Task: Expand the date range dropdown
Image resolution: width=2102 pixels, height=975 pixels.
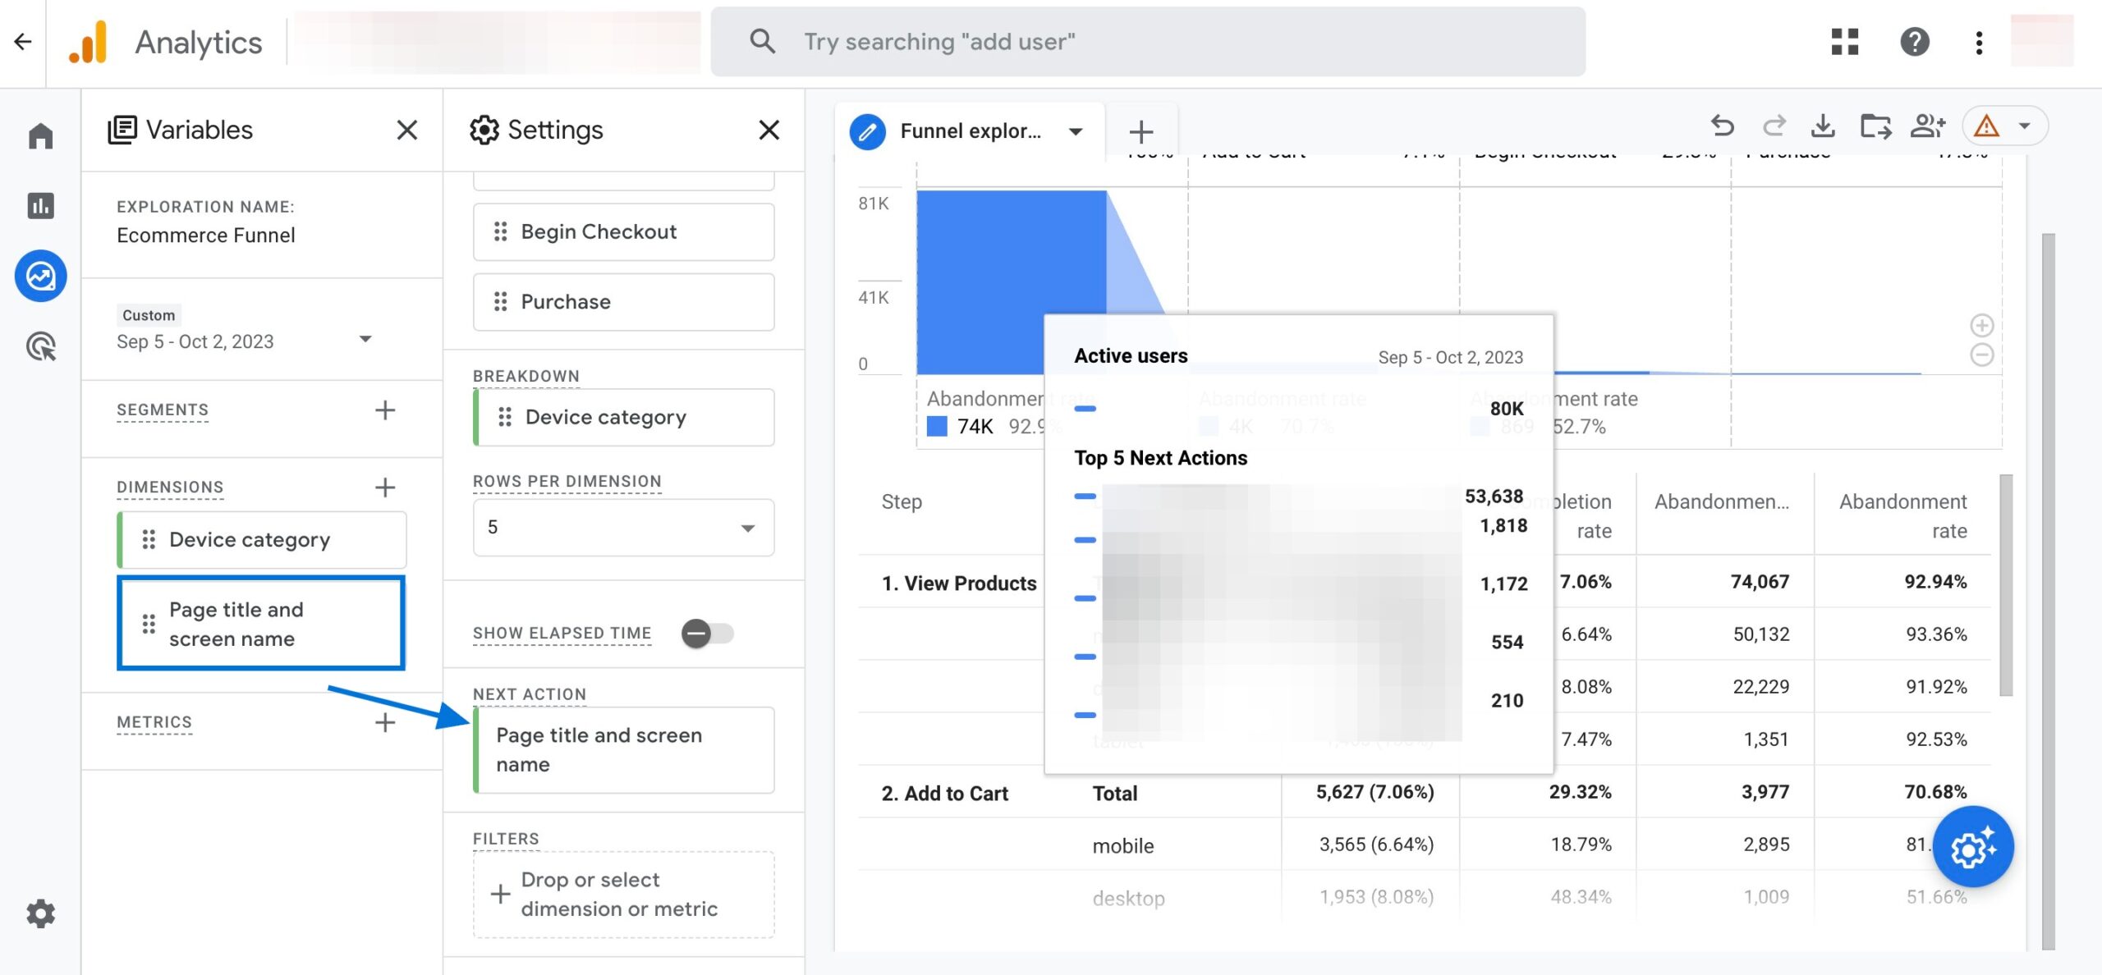Action: tap(366, 339)
